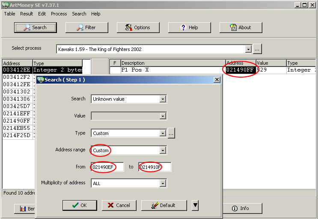Image resolution: width=318 pixels, height=219 pixels.
Task: Select address 02141EFF in the results list
Action: coord(16,114)
